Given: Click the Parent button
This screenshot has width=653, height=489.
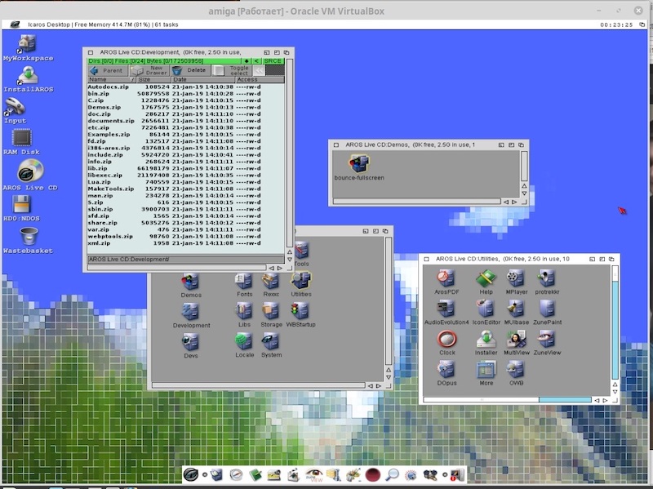Looking at the screenshot, I should pyautogui.click(x=108, y=70).
